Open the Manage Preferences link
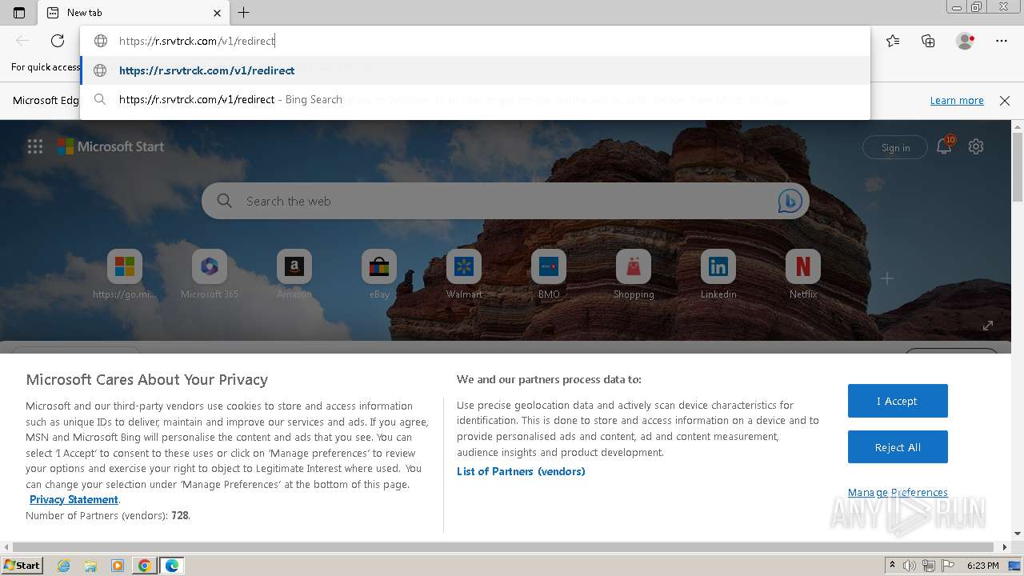The height and width of the screenshot is (576, 1024). tap(898, 492)
